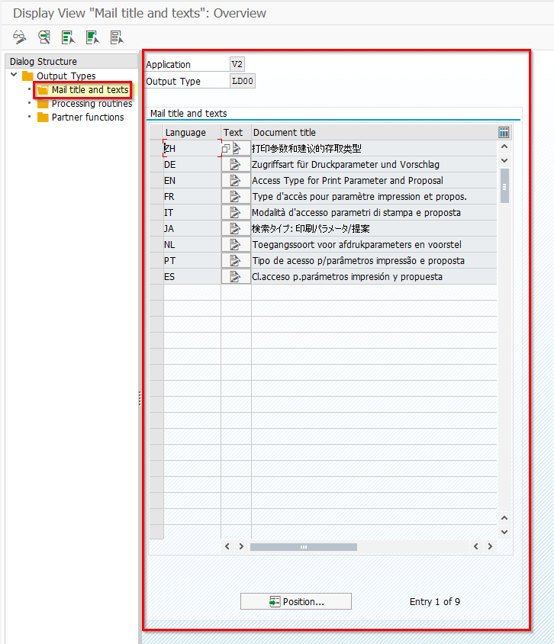Click the Application field V2
Viewport: 554px width, 644px height.
(237, 64)
